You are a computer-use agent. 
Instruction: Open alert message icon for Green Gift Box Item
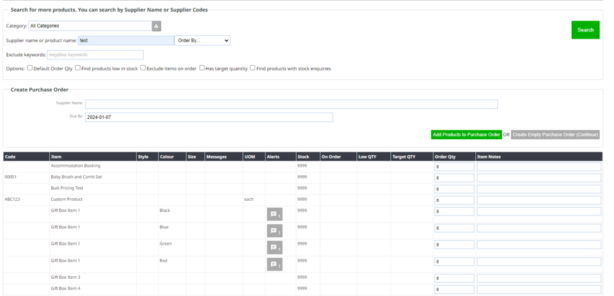coord(274,248)
